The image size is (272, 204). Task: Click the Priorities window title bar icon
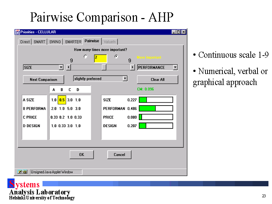(17, 32)
